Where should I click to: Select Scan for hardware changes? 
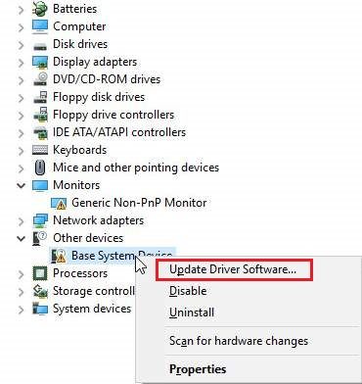239,341
